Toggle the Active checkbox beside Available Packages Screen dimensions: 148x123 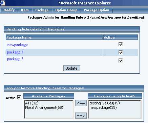coord(19,97)
